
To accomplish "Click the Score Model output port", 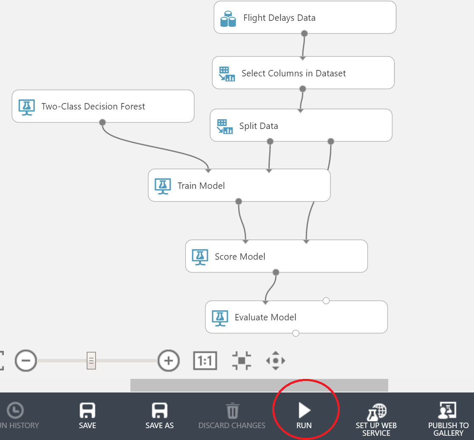I will click(276, 272).
